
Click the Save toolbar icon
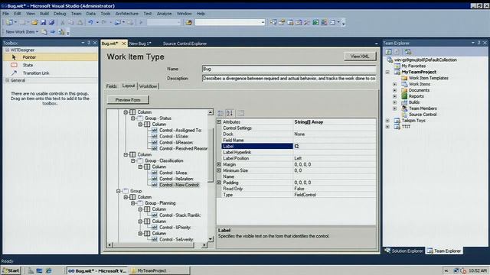(44, 22)
